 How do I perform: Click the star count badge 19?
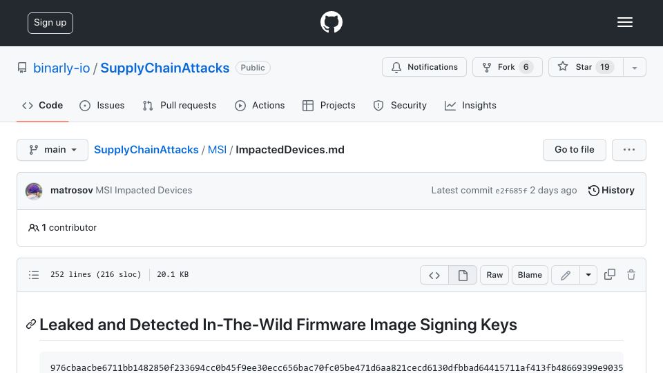pos(605,67)
